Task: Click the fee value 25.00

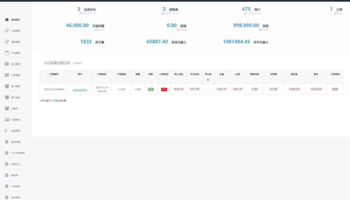Action: point(273,89)
